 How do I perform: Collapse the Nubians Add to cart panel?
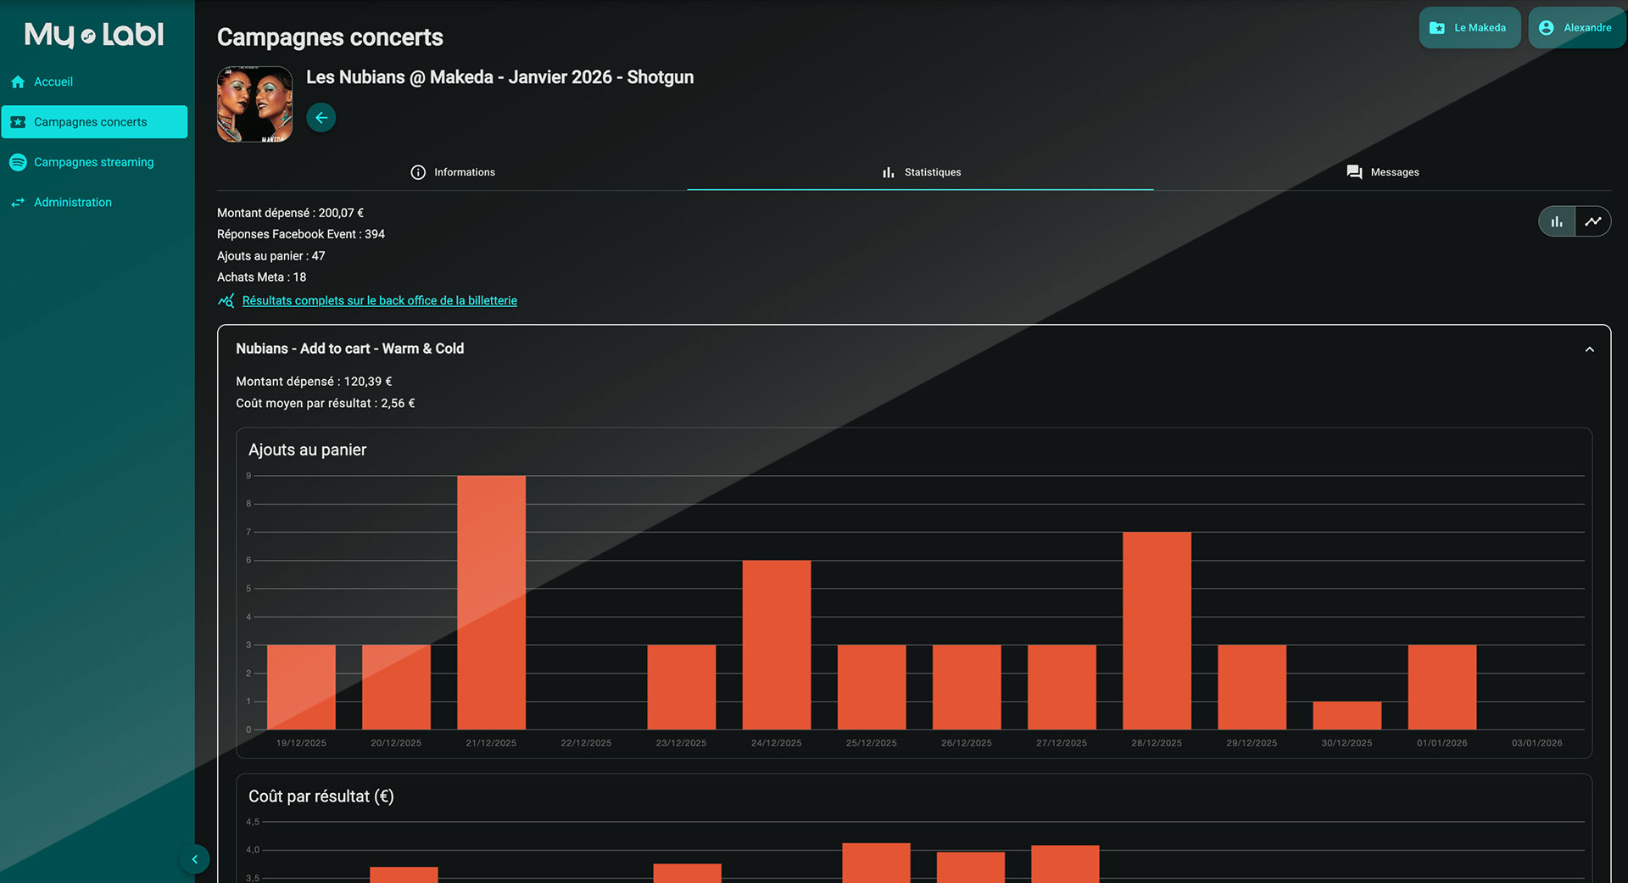(x=1590, y=349)
